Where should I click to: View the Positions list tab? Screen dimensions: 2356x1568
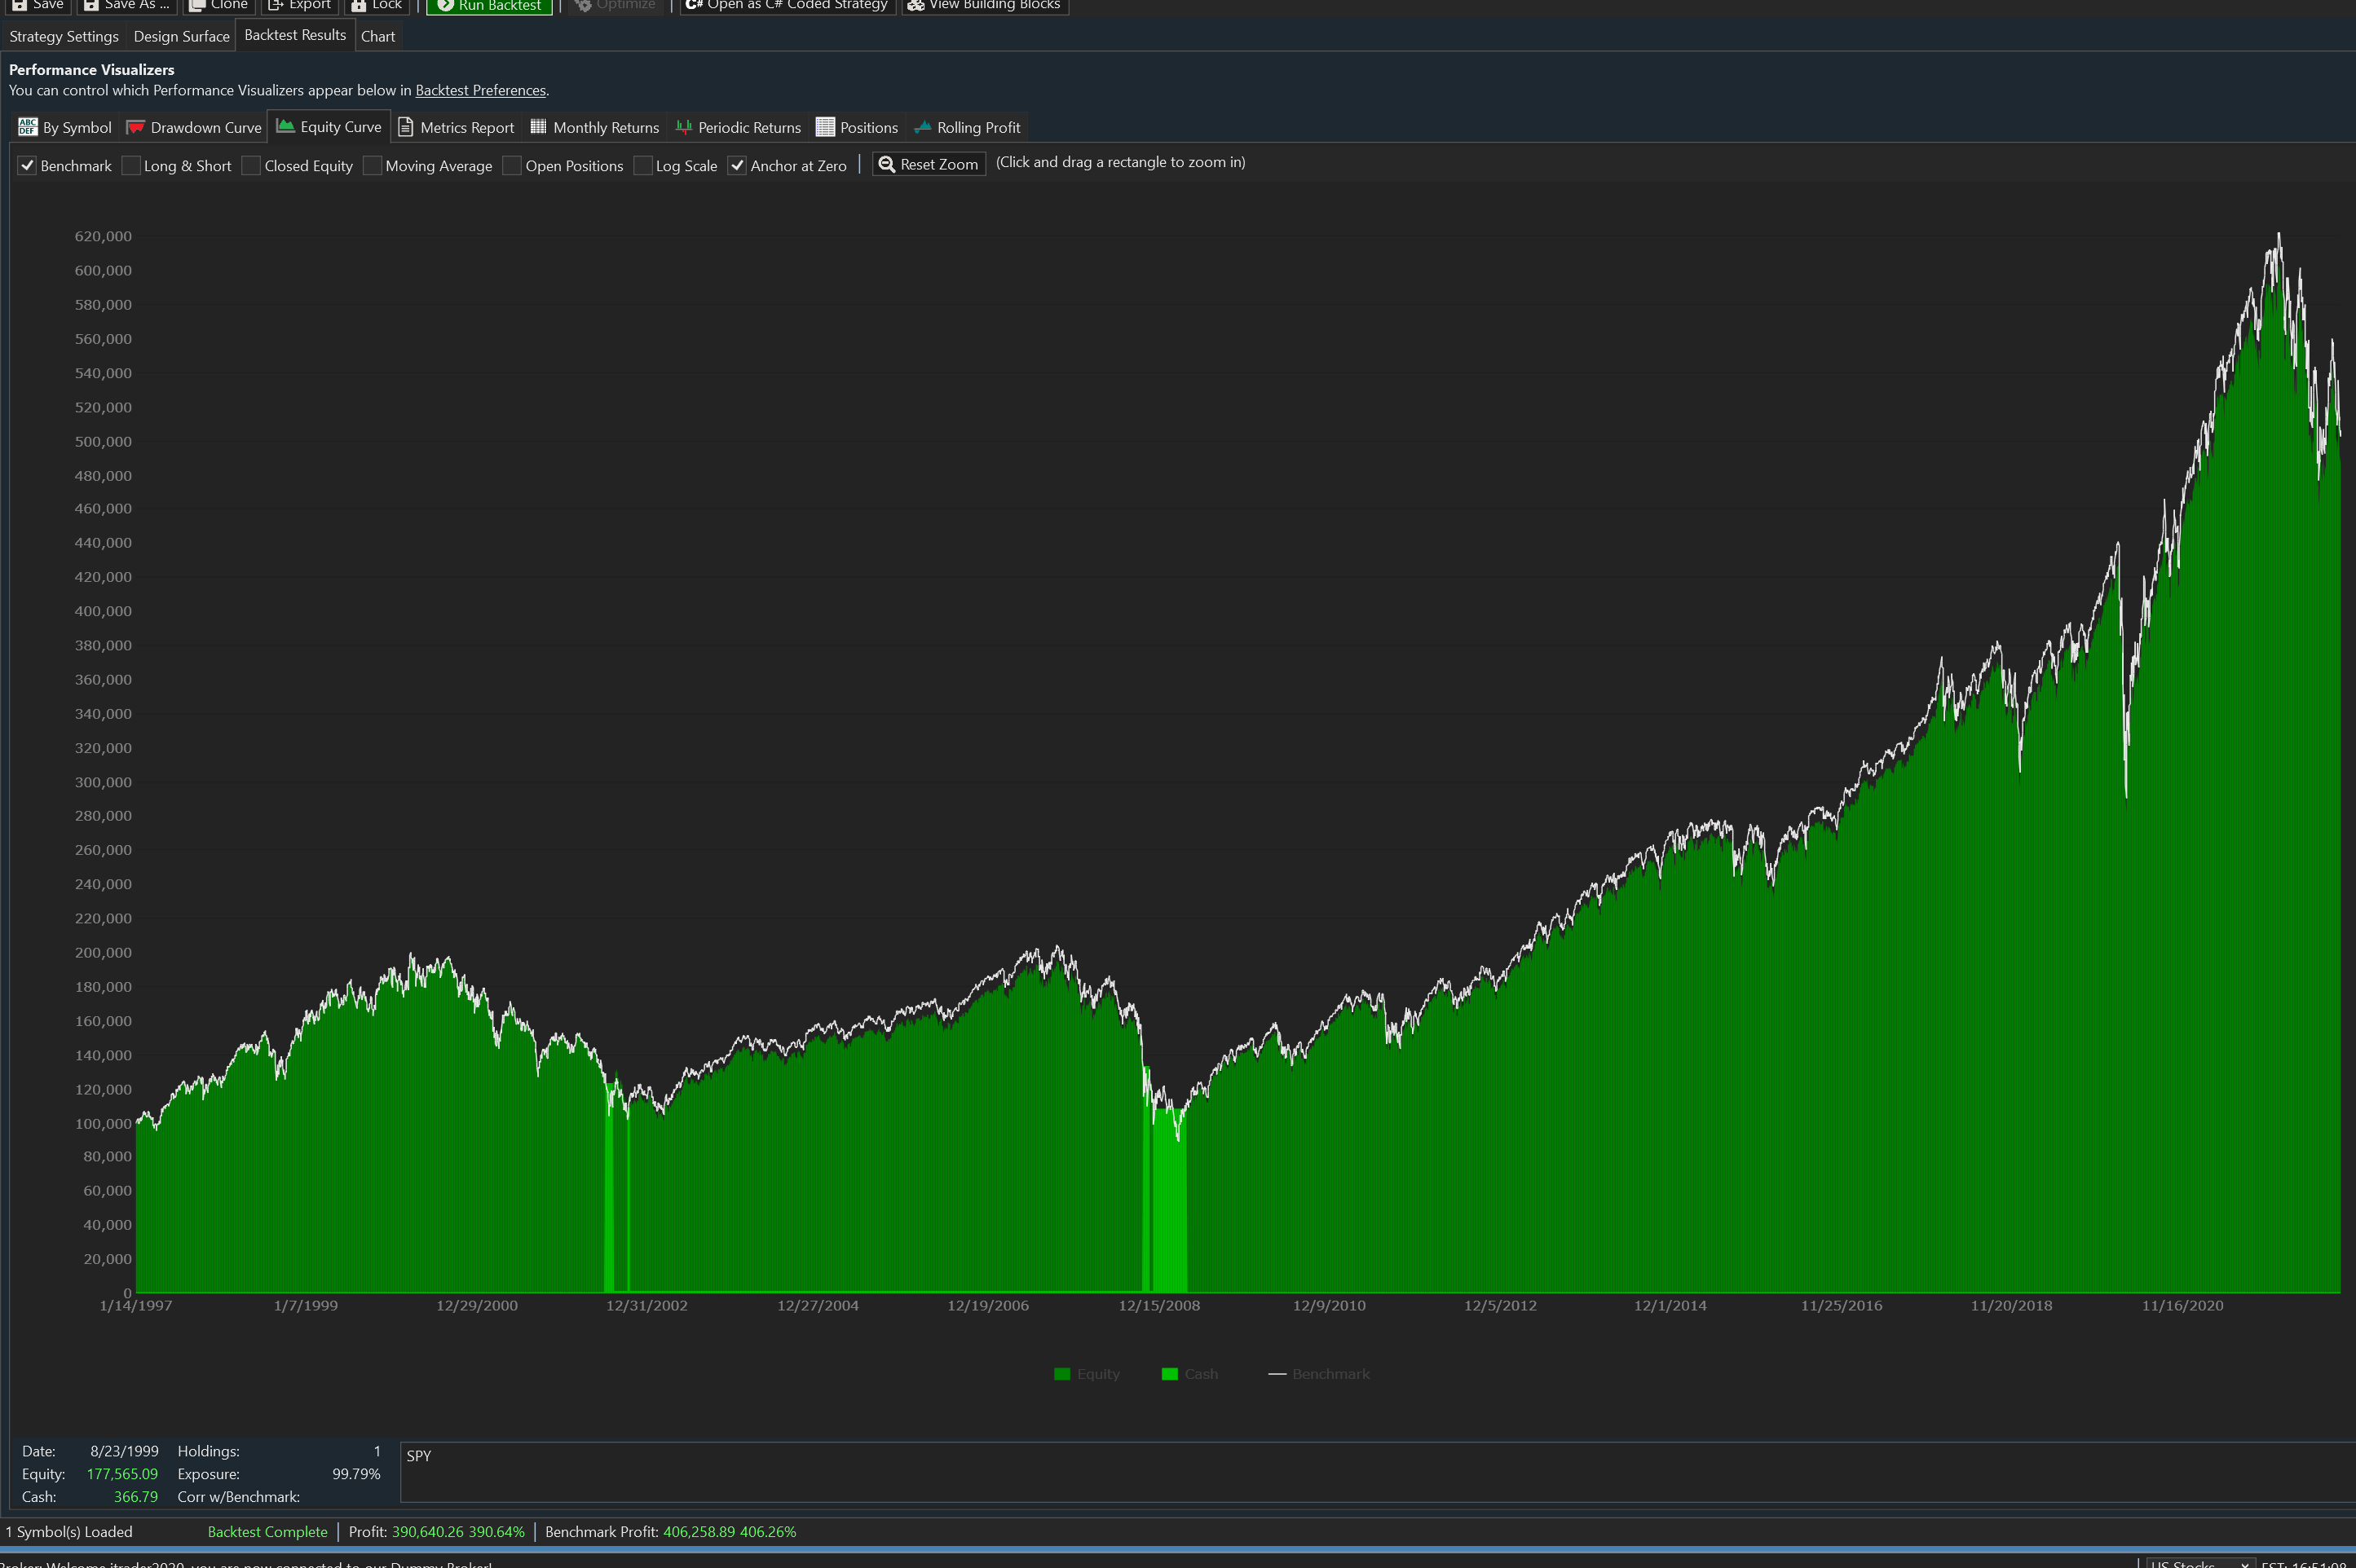tap(857, 127)
